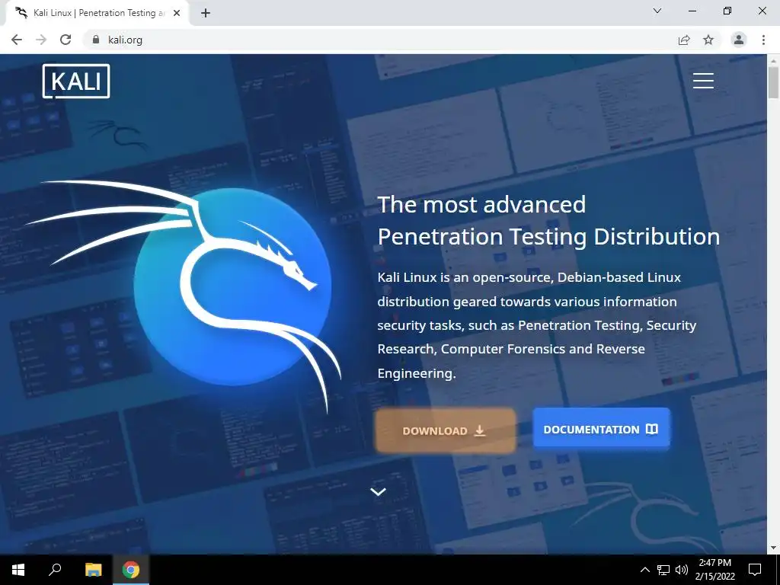Open a new tab with plus button
The width and height of the screenshot is (780, 585).
(206, 13)
